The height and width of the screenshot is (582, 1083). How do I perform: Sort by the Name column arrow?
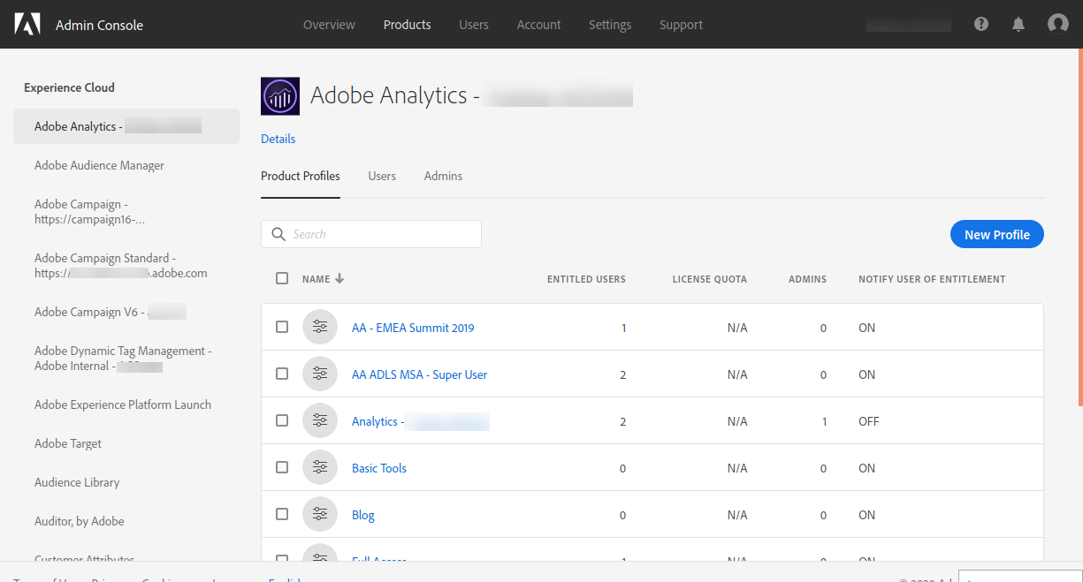point(339,279)
